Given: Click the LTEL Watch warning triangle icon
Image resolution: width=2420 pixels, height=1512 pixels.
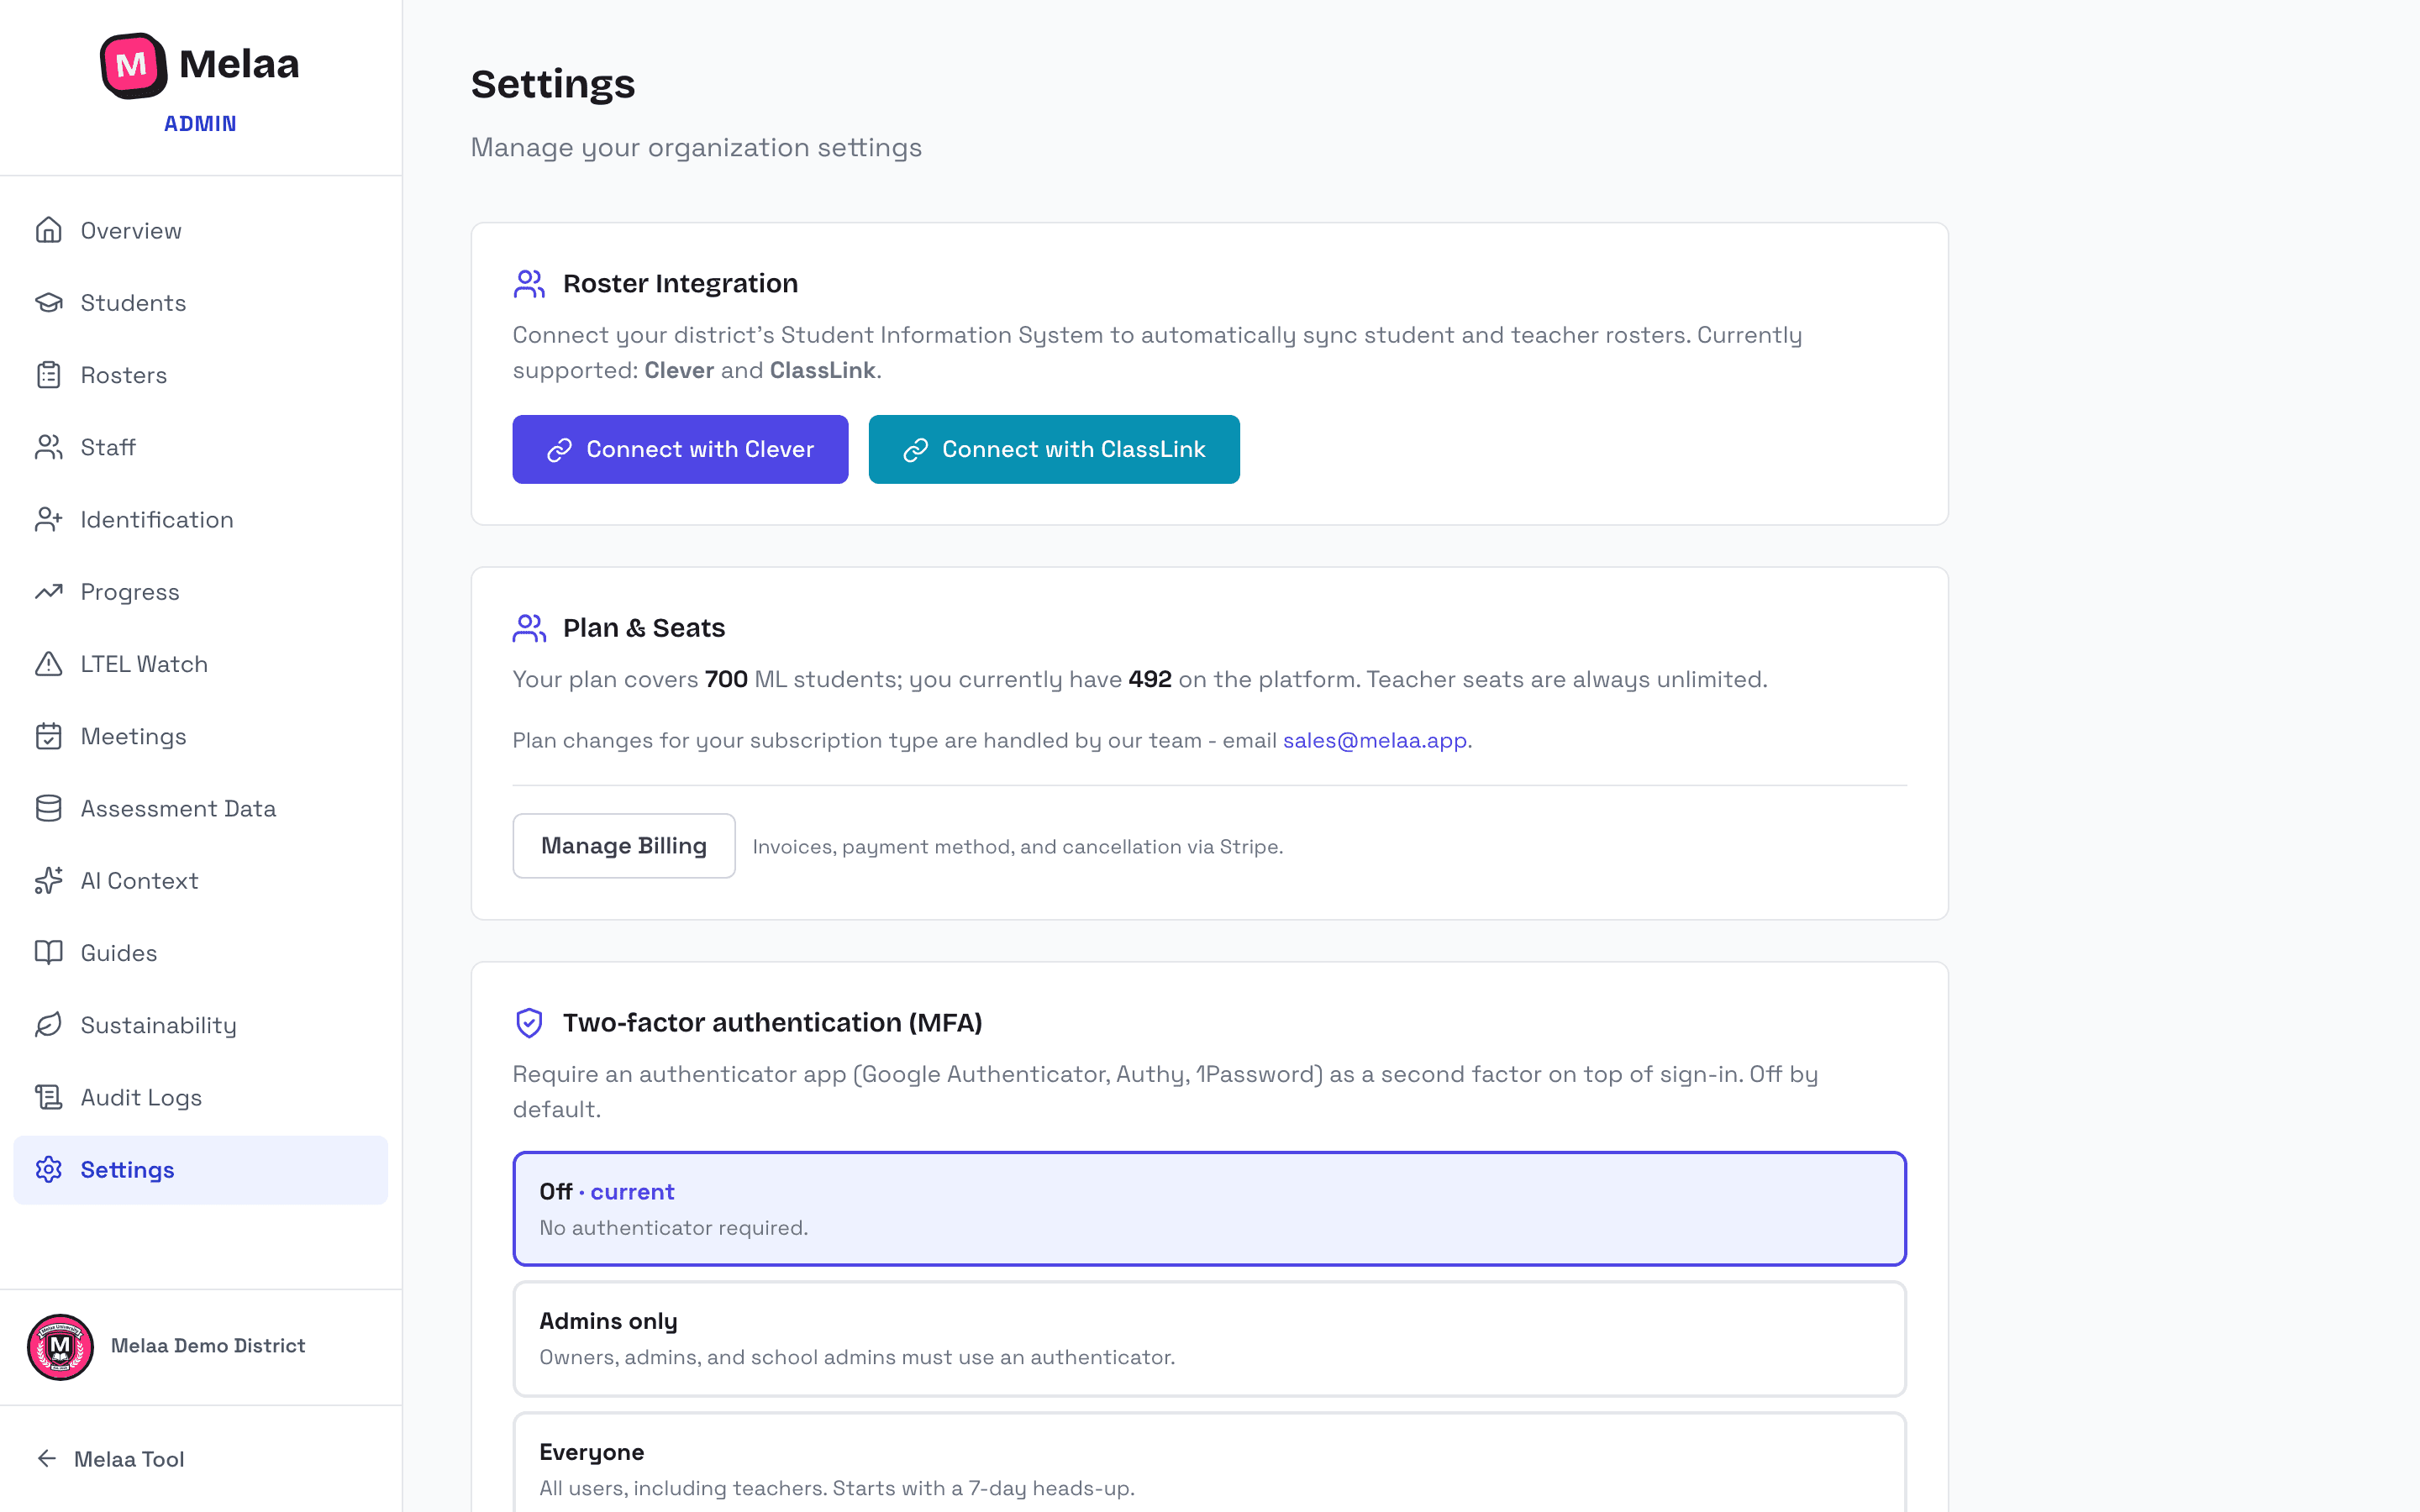Looking at the screenshot, I should [x=48, y=664].
